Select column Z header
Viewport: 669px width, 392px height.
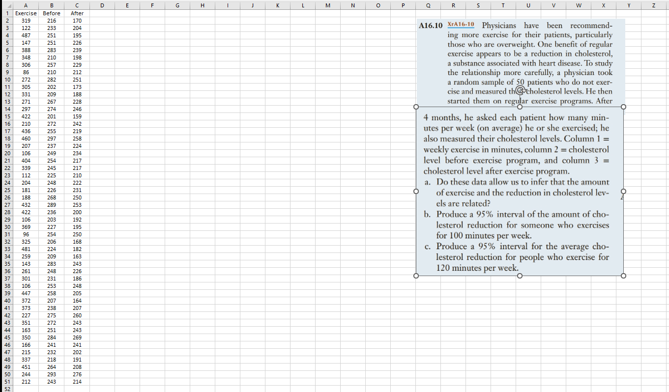click(x=653, y=5)
